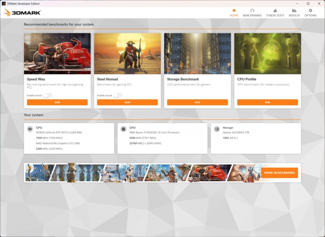Open Benchmarks via the gauge icon
325x237 pixels.
(252, 11)
